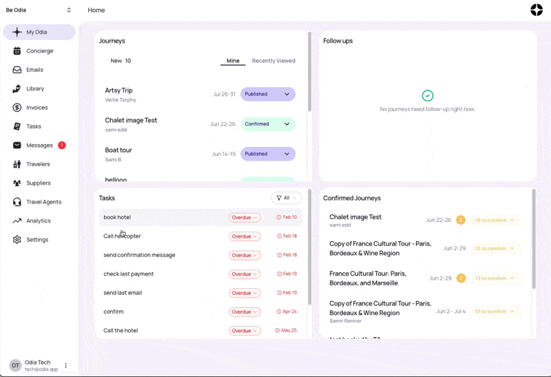This screenshot has width=551, height=377.
Task: Select the Call the hotel task
Action: click(121, 331)
